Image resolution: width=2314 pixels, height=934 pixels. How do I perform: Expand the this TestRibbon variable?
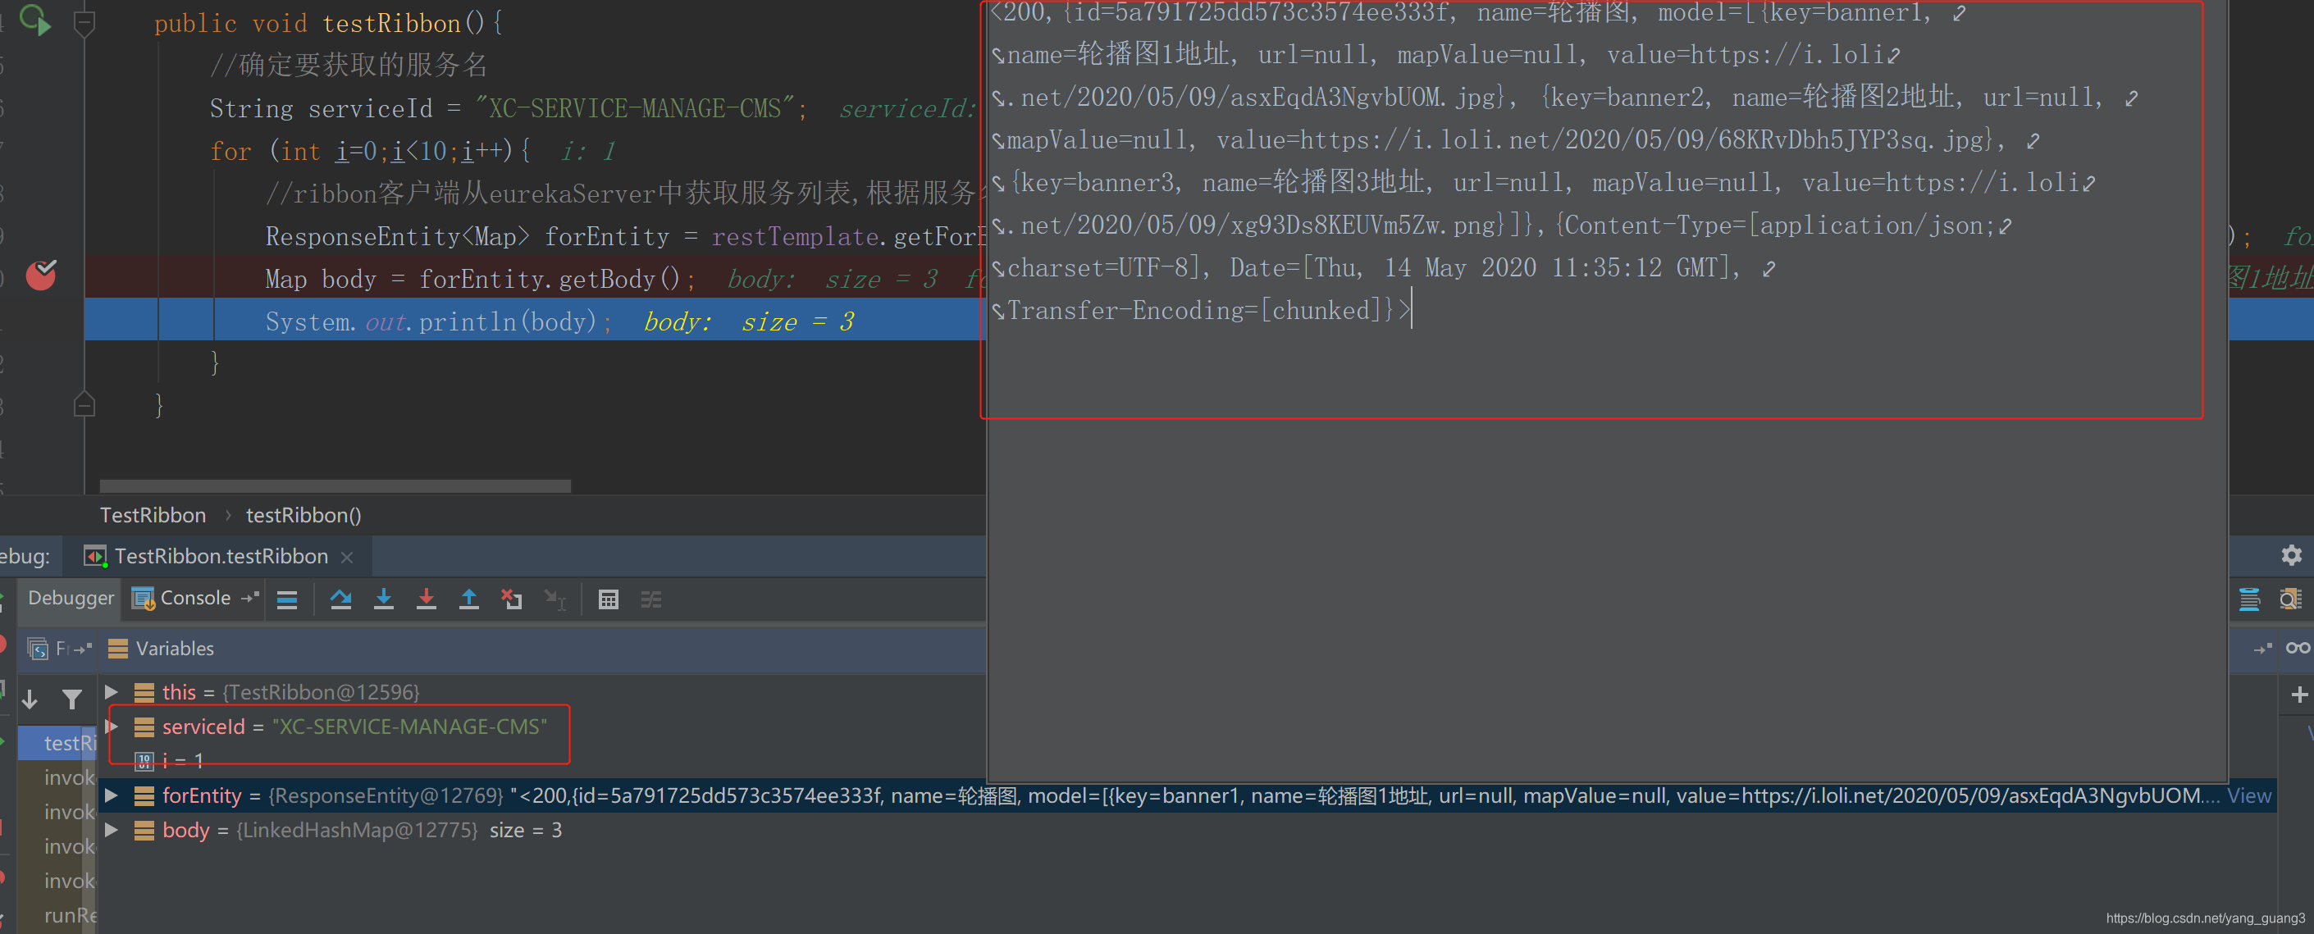click(112, 692)
